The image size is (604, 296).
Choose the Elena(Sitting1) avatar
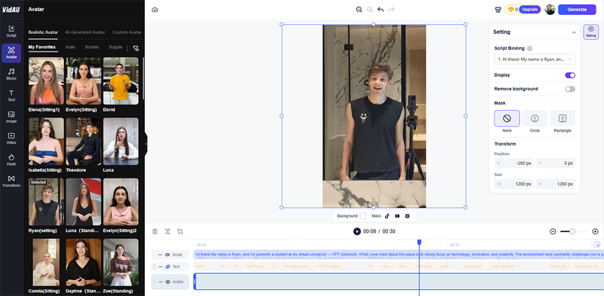click(46, 81)
